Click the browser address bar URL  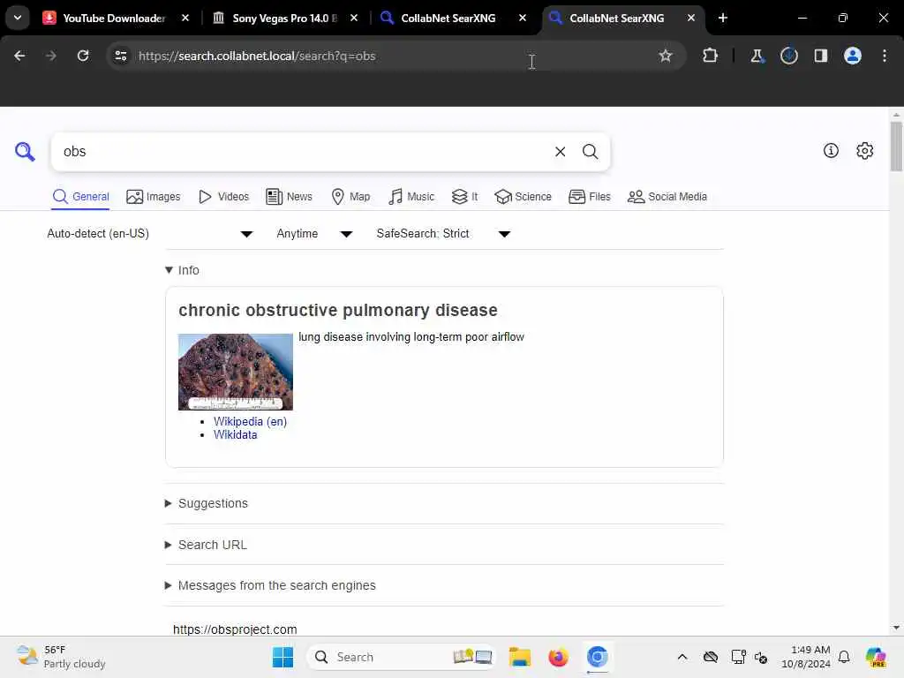(257, 56)
